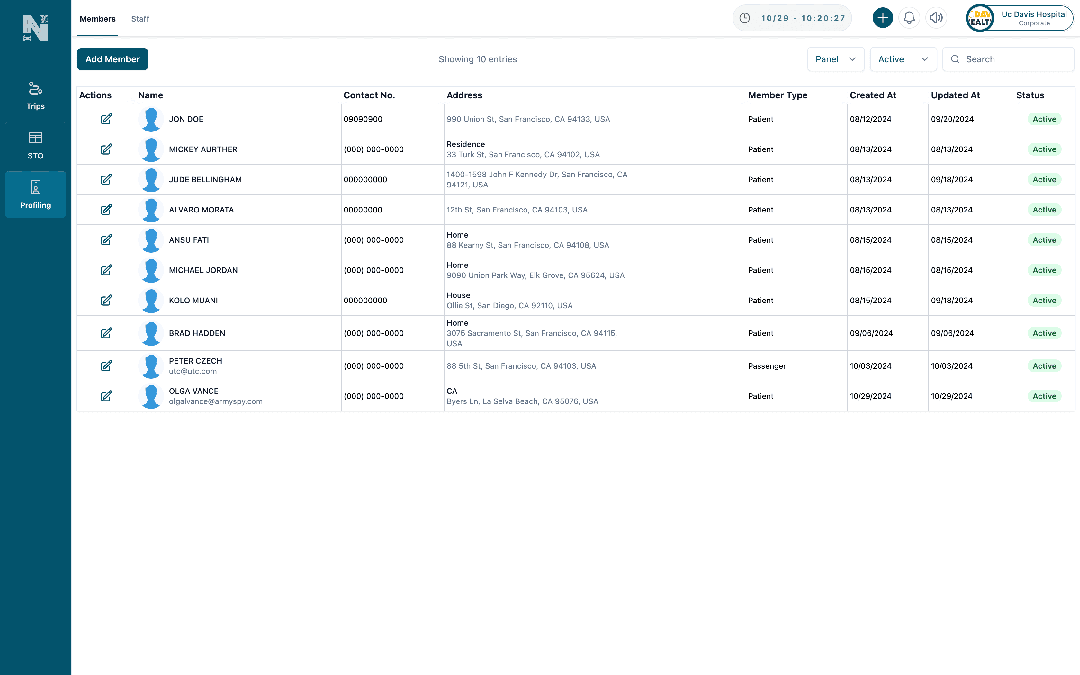Toggle the Active status badge for PETER CZECH
The width and height of the screenshot is (1080, 675).
tap(1045, 366)
